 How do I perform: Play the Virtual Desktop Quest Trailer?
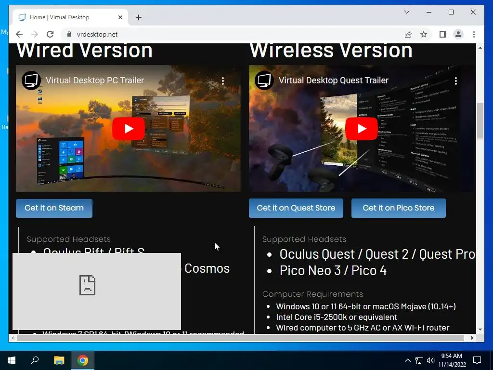(x=361, y=128)
